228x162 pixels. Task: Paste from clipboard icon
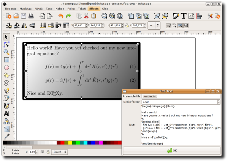[93, 16]
